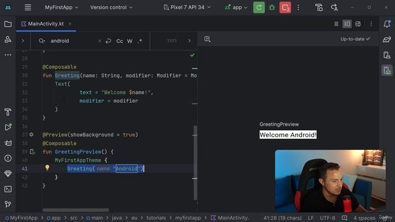395x222 pixels.
Task: Open the Build Variants tool window
Action: pos(8,112)
